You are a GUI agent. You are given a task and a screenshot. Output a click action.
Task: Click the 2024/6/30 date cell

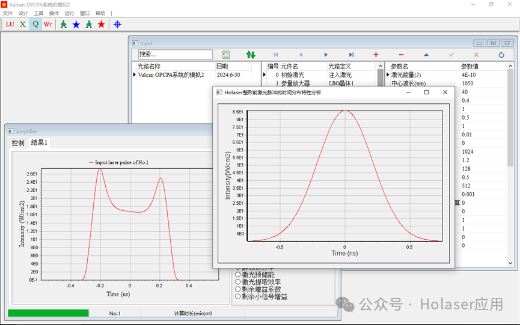point(228,75)
